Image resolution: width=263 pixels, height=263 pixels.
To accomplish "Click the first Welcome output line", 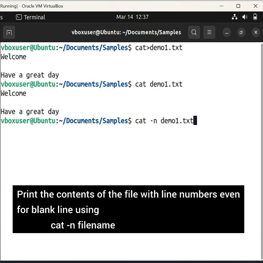I will click(x=14, y=57).
